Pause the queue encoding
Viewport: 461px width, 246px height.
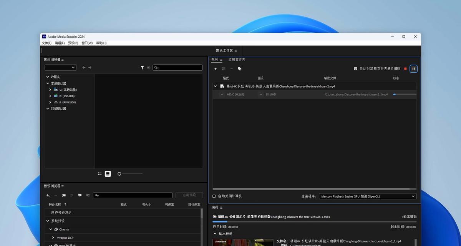(x=413, y=69)
